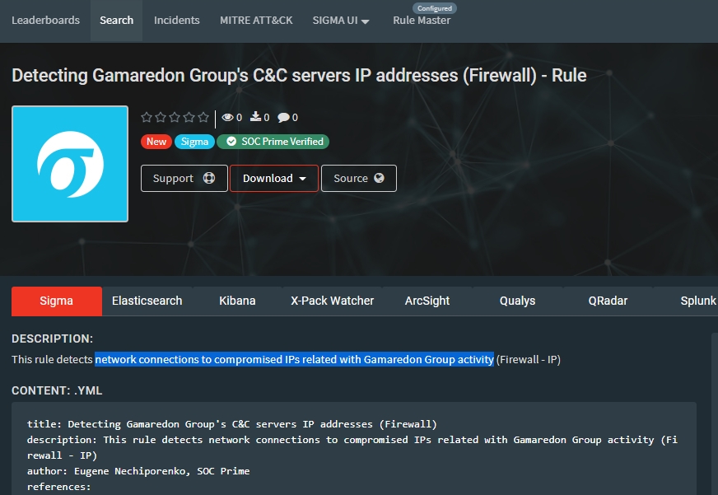Image resolution: width=718 pixels, height=495 pixels.
Task: Click the Source button
Action: [x=358, y=179]
